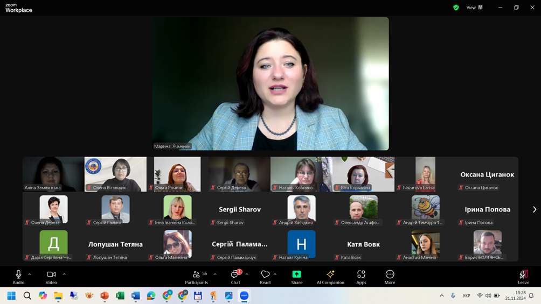Expand audio options arrow next to Audio

pyautogui.click(x=30, y=274)
